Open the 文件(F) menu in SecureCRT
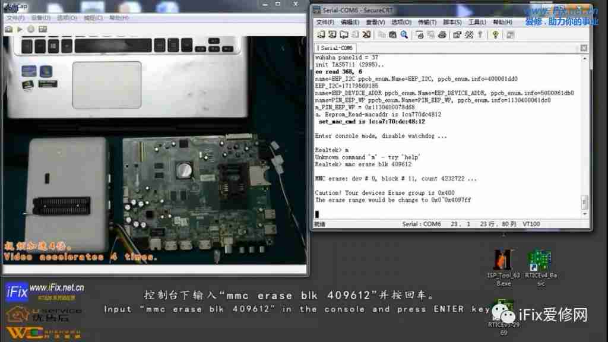 [325, 23]
